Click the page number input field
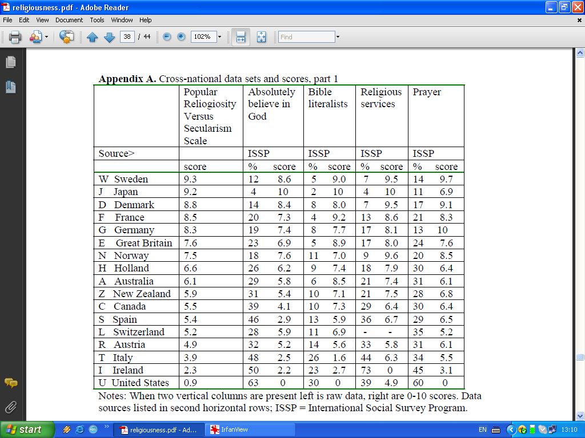 point(127,37)
